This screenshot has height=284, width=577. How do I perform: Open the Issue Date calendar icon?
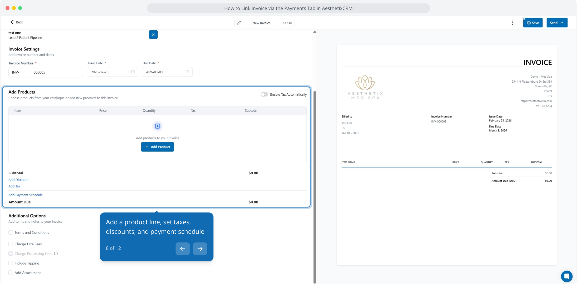pos(133,72)
